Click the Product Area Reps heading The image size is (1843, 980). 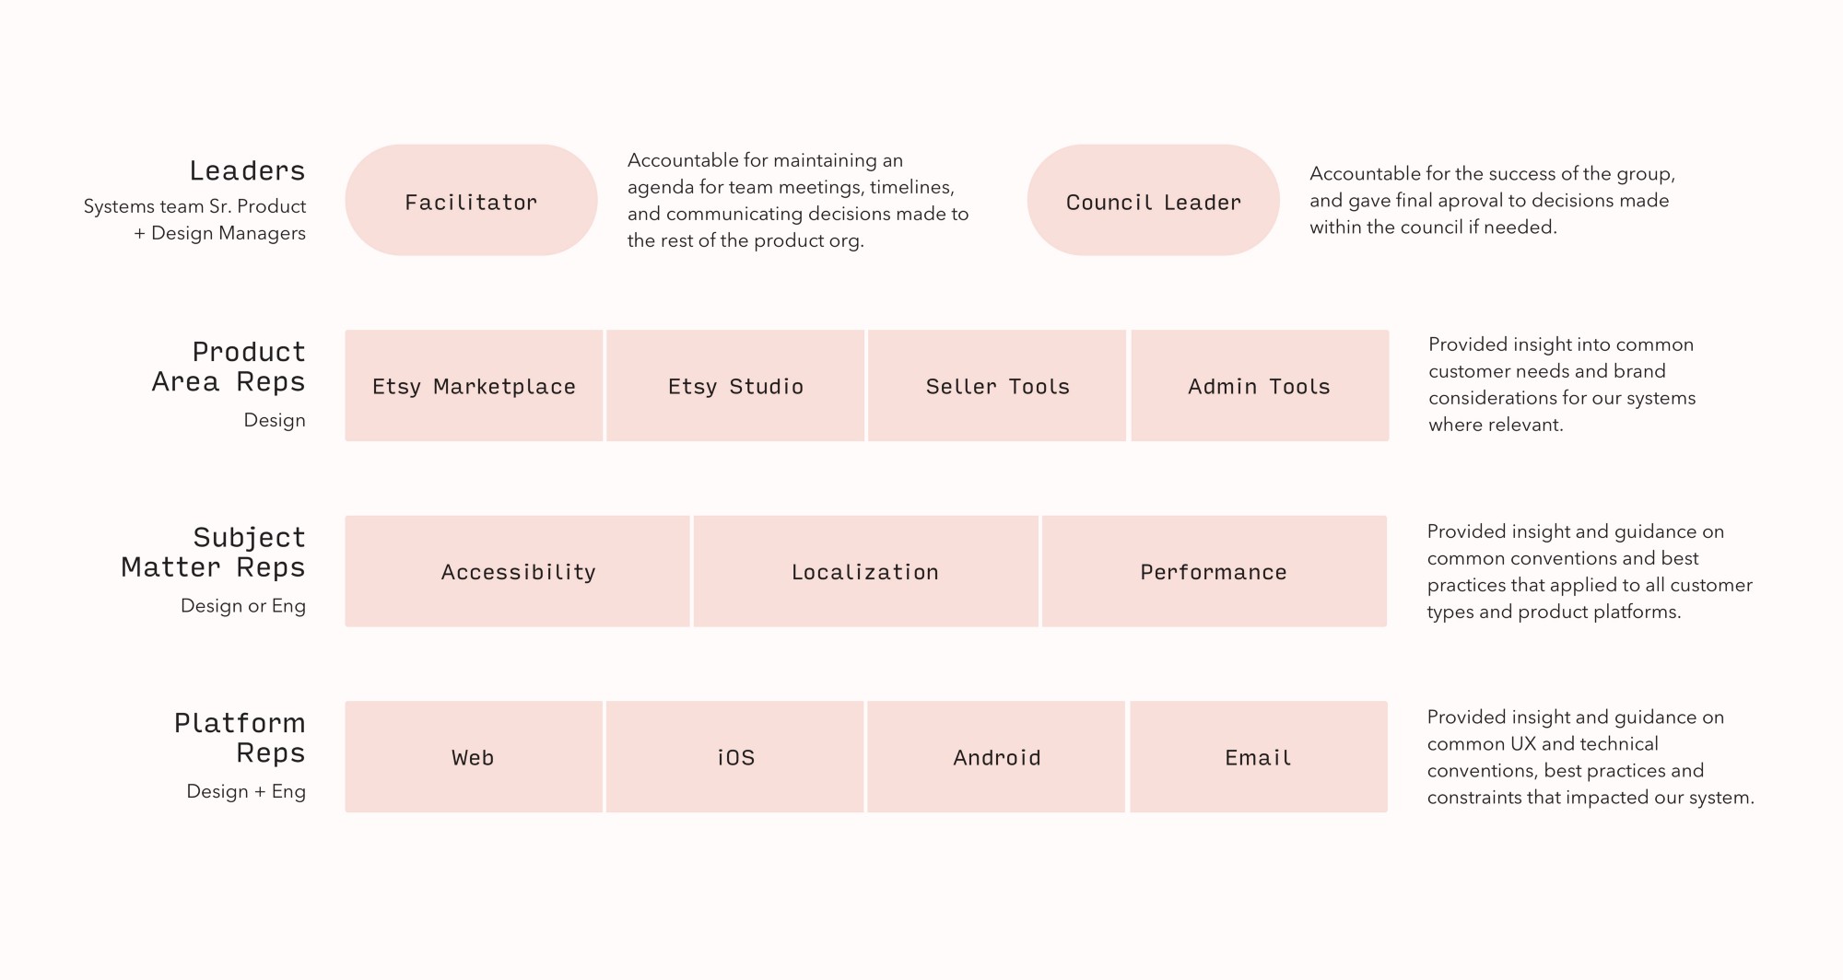[x=229, y=367]
